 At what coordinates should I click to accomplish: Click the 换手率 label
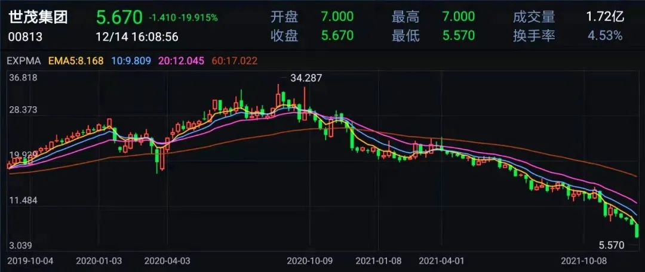pos(534,36)
